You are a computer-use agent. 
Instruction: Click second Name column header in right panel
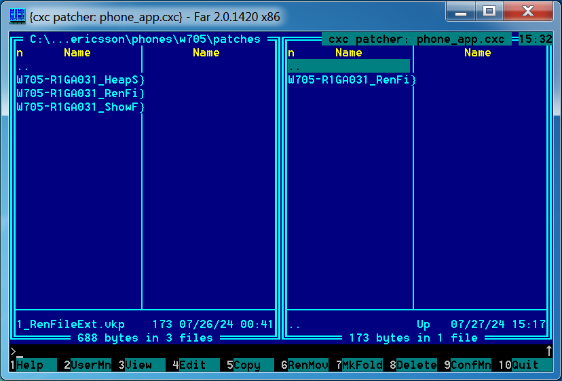[477, 53]
